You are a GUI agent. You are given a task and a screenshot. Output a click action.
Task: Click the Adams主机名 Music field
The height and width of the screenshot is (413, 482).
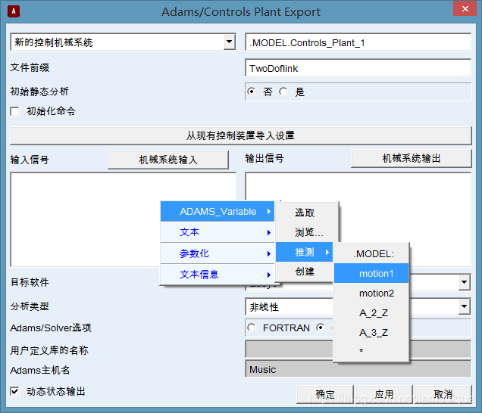[358, 369]
